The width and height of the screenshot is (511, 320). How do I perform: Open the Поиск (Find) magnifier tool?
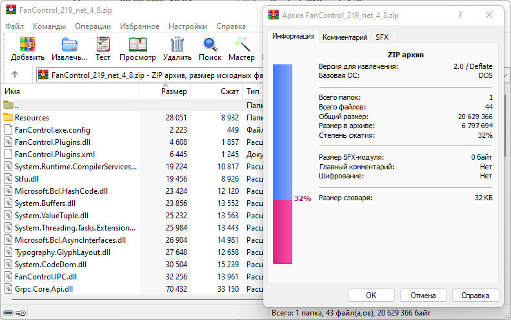point(210,44)
